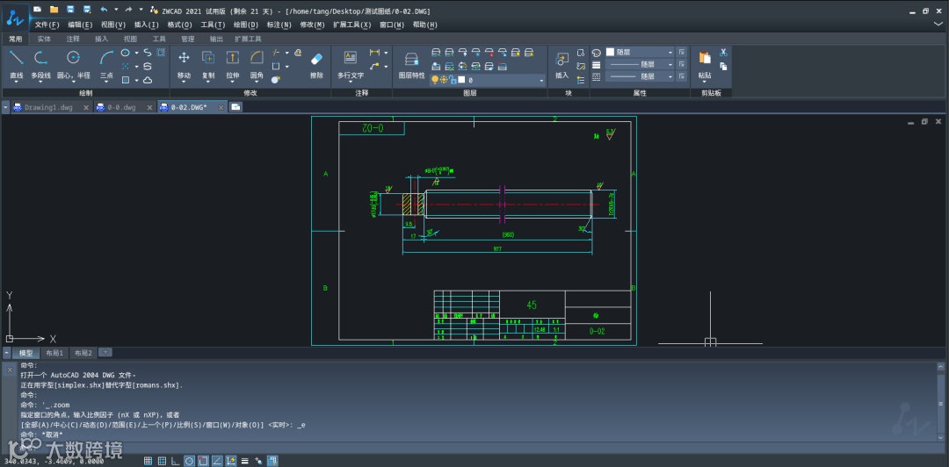949x467 pixels.
Task: Click the add new layout plus button
Action: coord(105,352)
